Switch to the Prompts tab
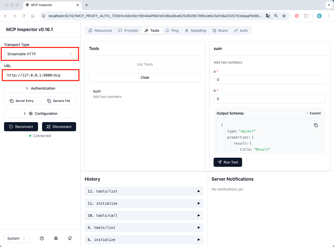This screenshot has height=247, width=334. tap(128, 31)
